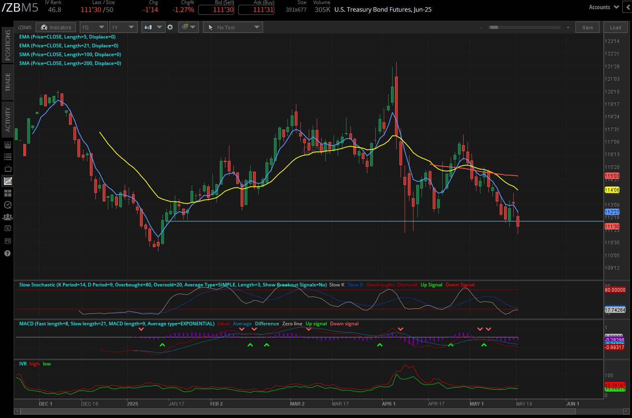This screenshot has width=632, height=418.
Task: Switch to the ACTIVITY side tab
Action: 8,119
